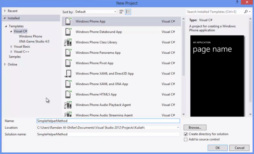Select XNA Game Studio 4.0 node
The image size is (254, 154).
[x=34, y=42]
